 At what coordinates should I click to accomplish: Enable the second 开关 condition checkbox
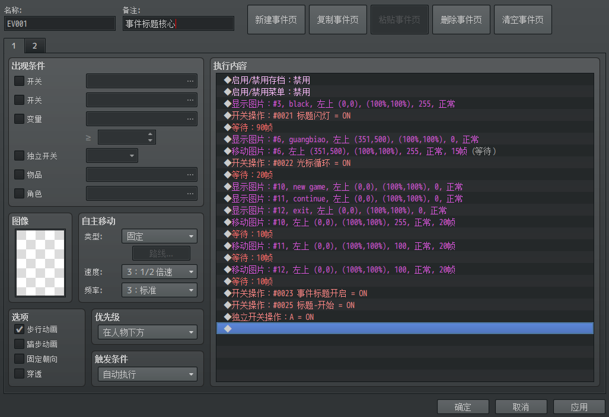19,100
